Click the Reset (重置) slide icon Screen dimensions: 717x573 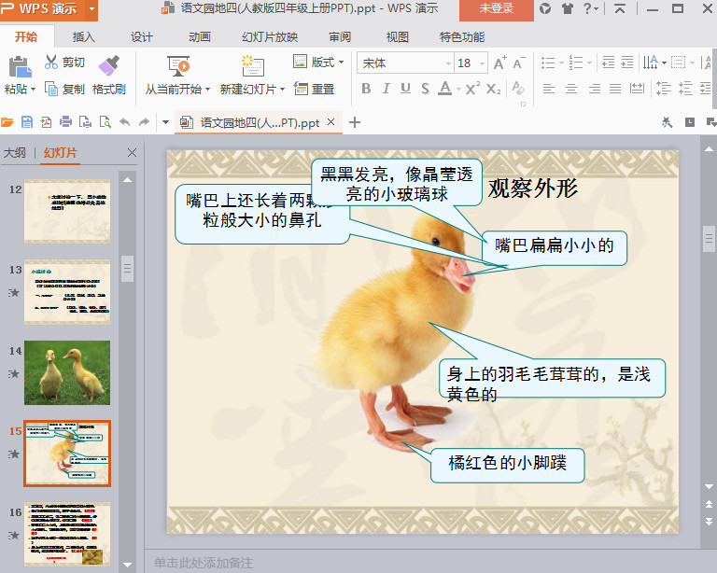[301, 90]
